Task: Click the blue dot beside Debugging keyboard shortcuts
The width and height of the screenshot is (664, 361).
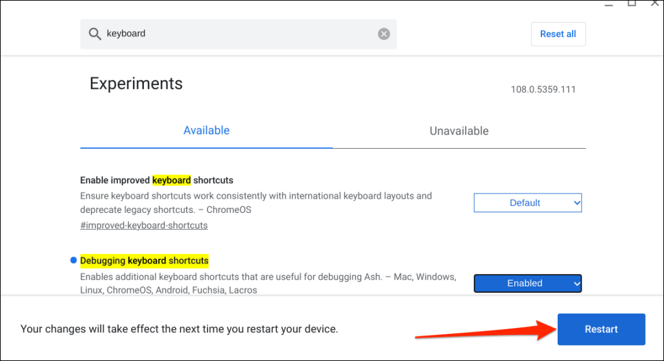Action: (x=73, y=260)
